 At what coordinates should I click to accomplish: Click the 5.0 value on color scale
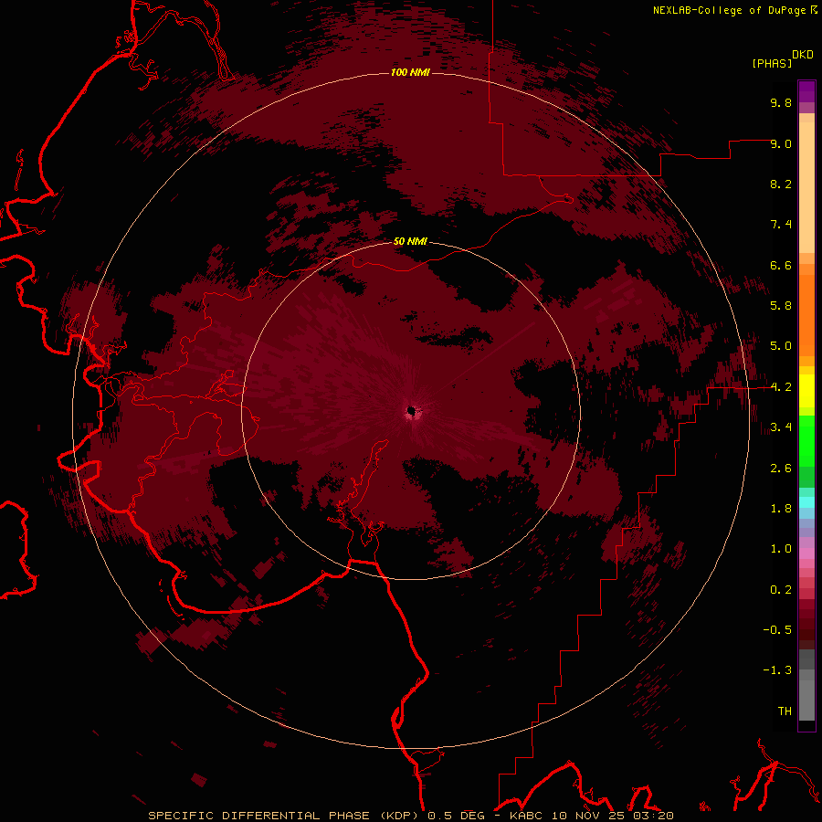click(781, 346)
